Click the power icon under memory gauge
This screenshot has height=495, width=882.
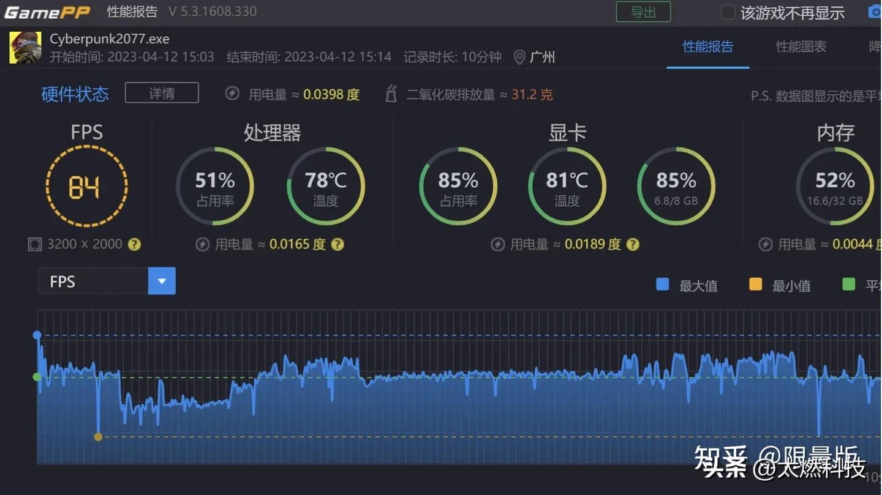pos(766,244)
